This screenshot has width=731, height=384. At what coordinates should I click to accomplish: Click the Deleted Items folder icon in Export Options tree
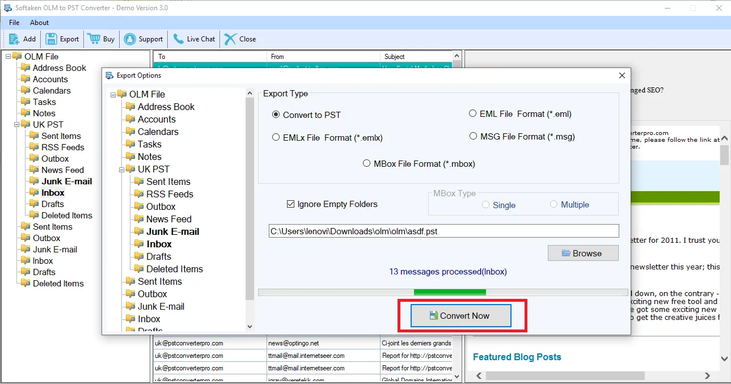[x=139, y=269]
